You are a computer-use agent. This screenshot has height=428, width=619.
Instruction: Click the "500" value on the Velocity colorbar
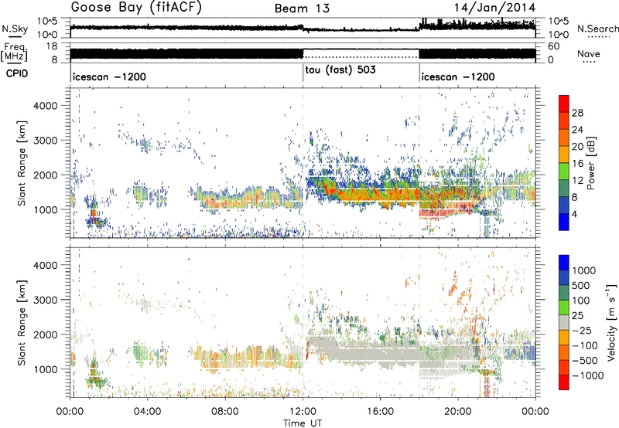coord(581,286)
